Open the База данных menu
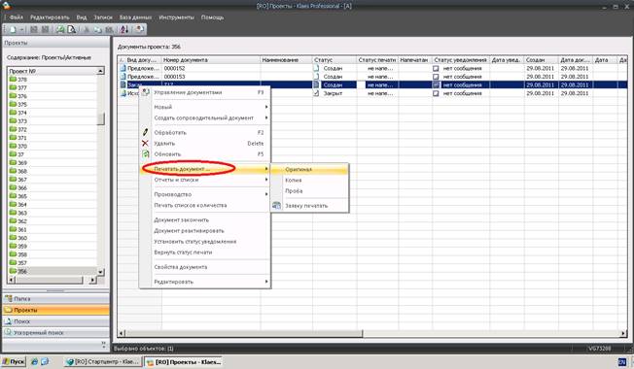Image resolution: width=634 pixels, height=369 pixels. 135,17
